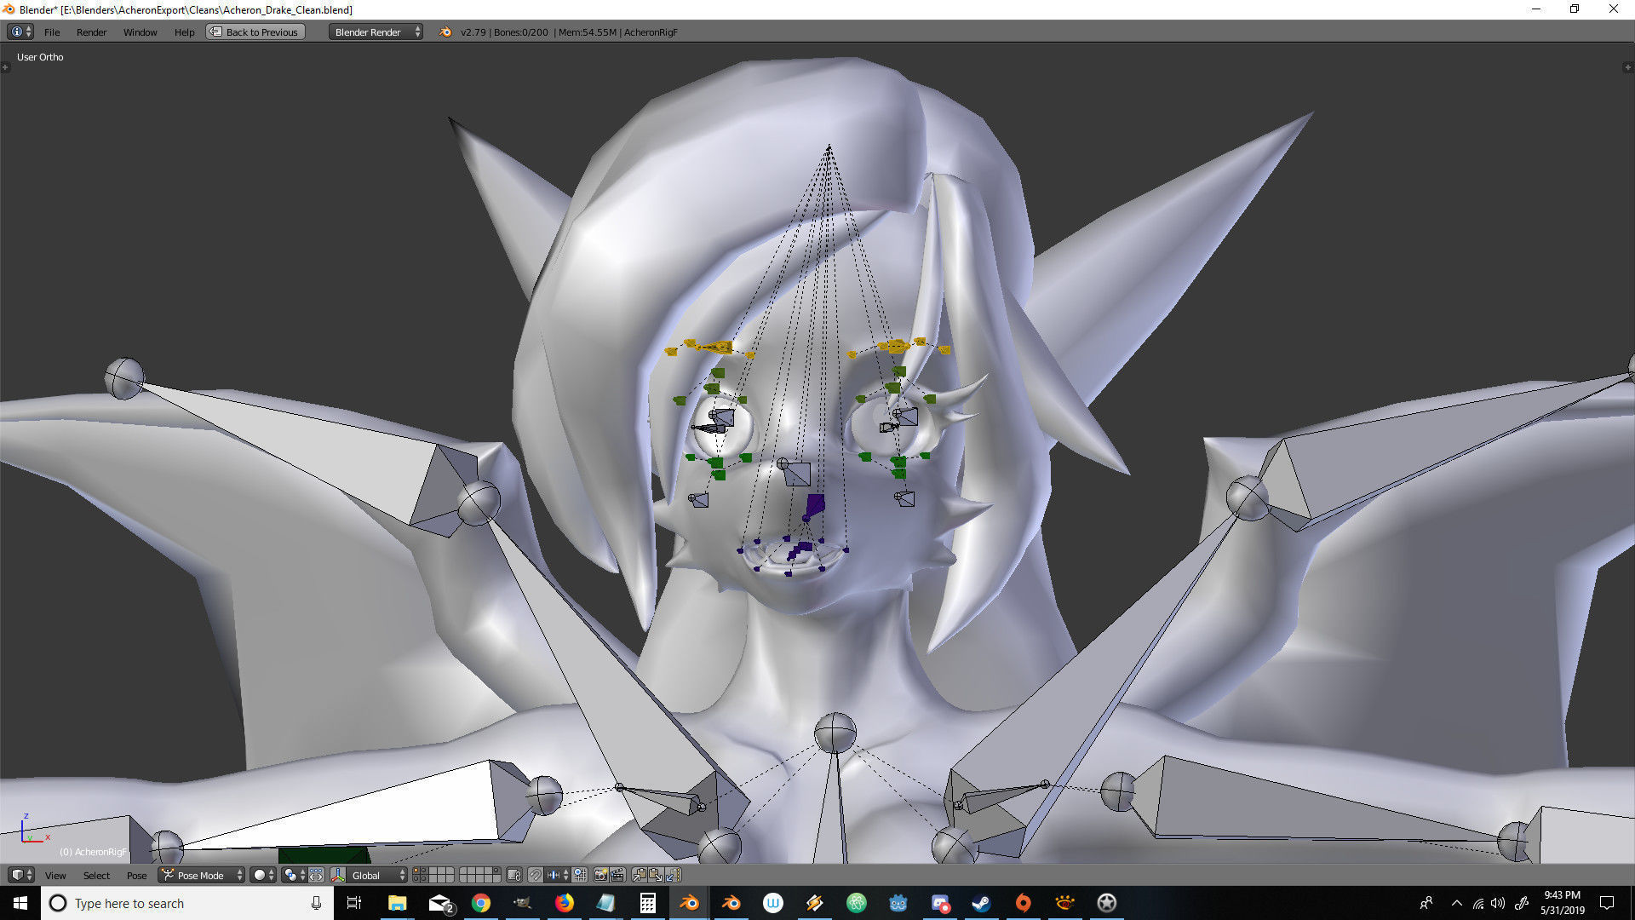The width and height of the screenshot is (1635, 920).
Task: Toggle the snap magnet during transform
Action: tap(536, 875)
